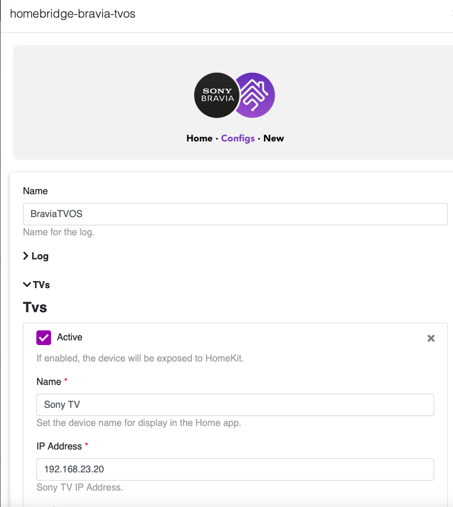Edit the IP Address field 192.168.23.20

[235, 469]
